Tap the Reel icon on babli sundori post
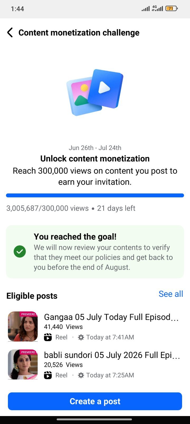Screen dimensions: 190x424 click(48, 375)
